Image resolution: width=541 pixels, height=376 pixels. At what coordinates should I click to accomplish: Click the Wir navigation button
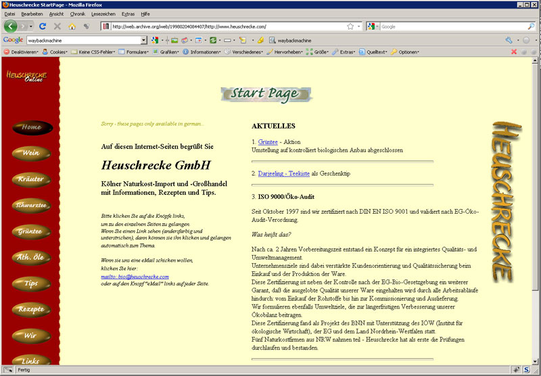pos(31,335)
